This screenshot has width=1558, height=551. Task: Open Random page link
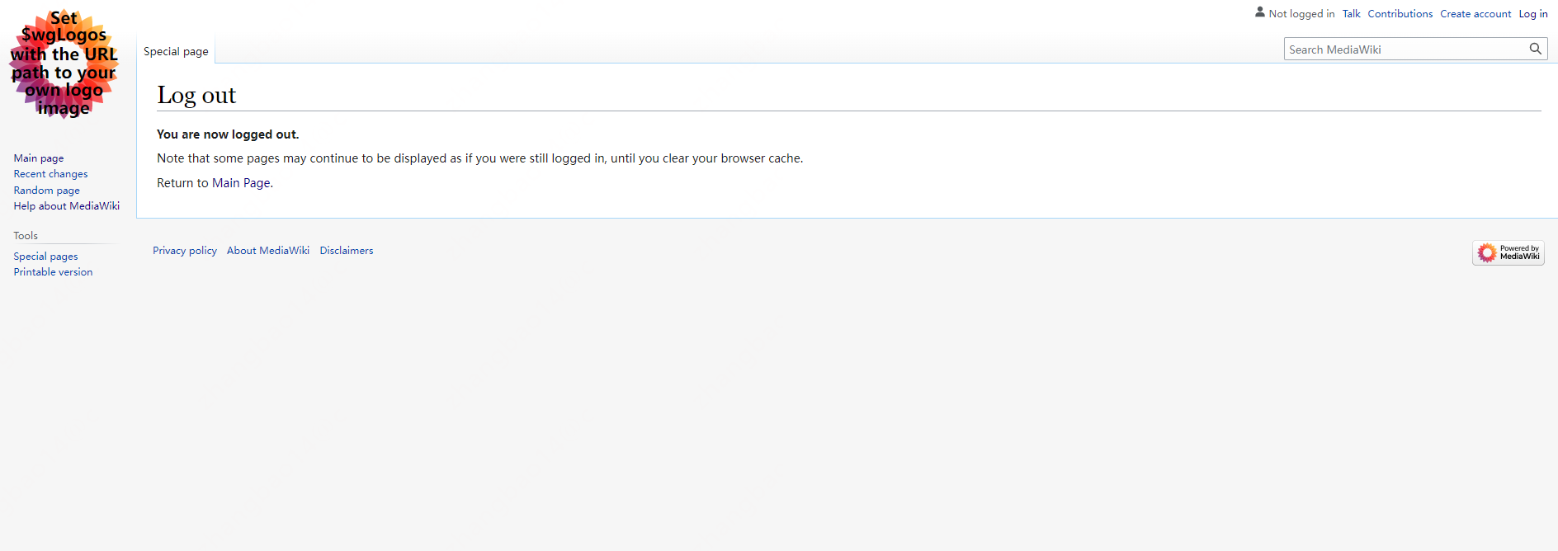pyautogui.click(x=46, y=191)
